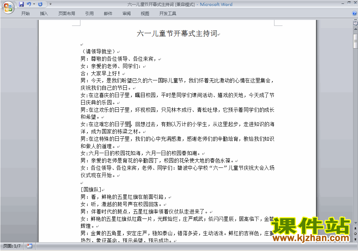Jump to next page with double down arrows
The width and height of the screenshot is (358, 251).
pyautogui.click(x=355, y=239)
